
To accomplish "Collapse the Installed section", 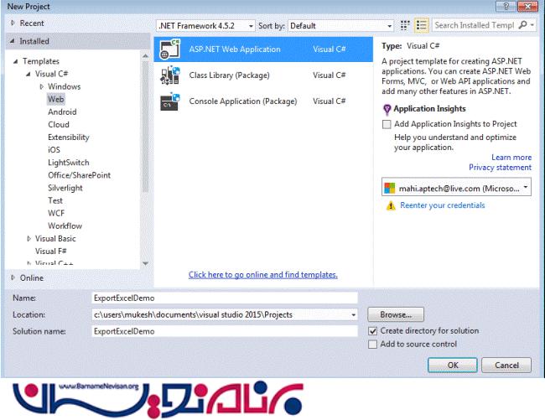I will click(x=13, y=41).
